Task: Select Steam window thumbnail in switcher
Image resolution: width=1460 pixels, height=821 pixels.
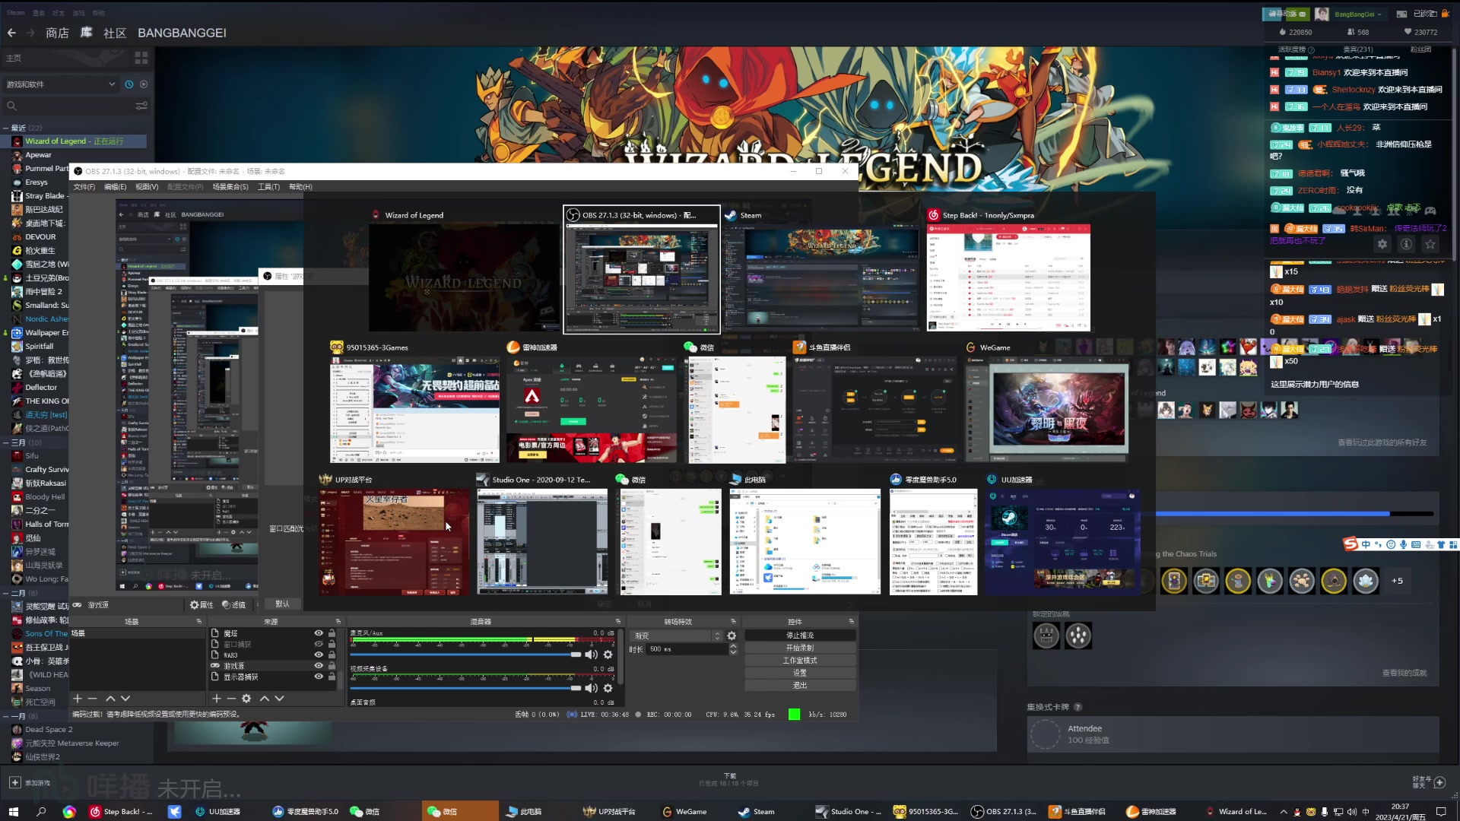Action: click(821, 277)
